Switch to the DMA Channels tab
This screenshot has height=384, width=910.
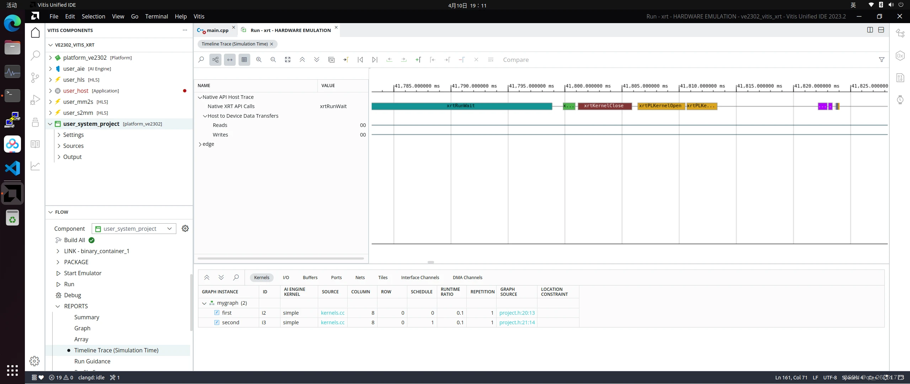coord(467,277)
